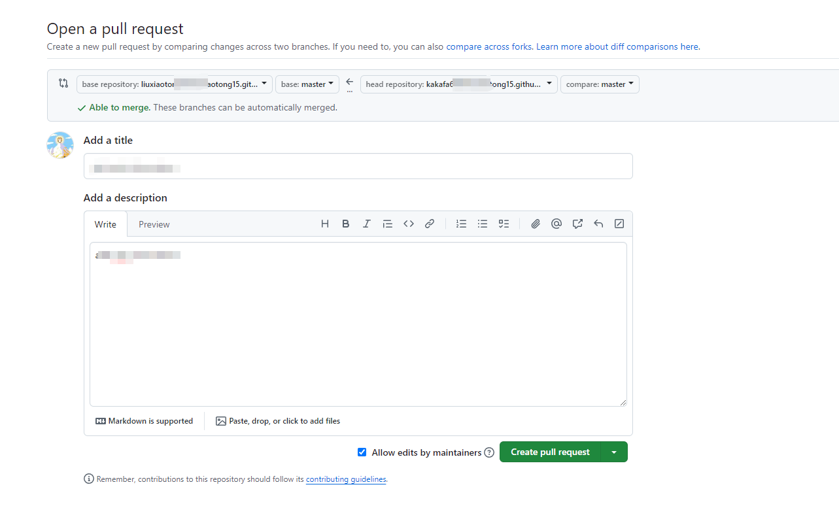Expand the Create pull request options arrow

click(x=613, y=452)
